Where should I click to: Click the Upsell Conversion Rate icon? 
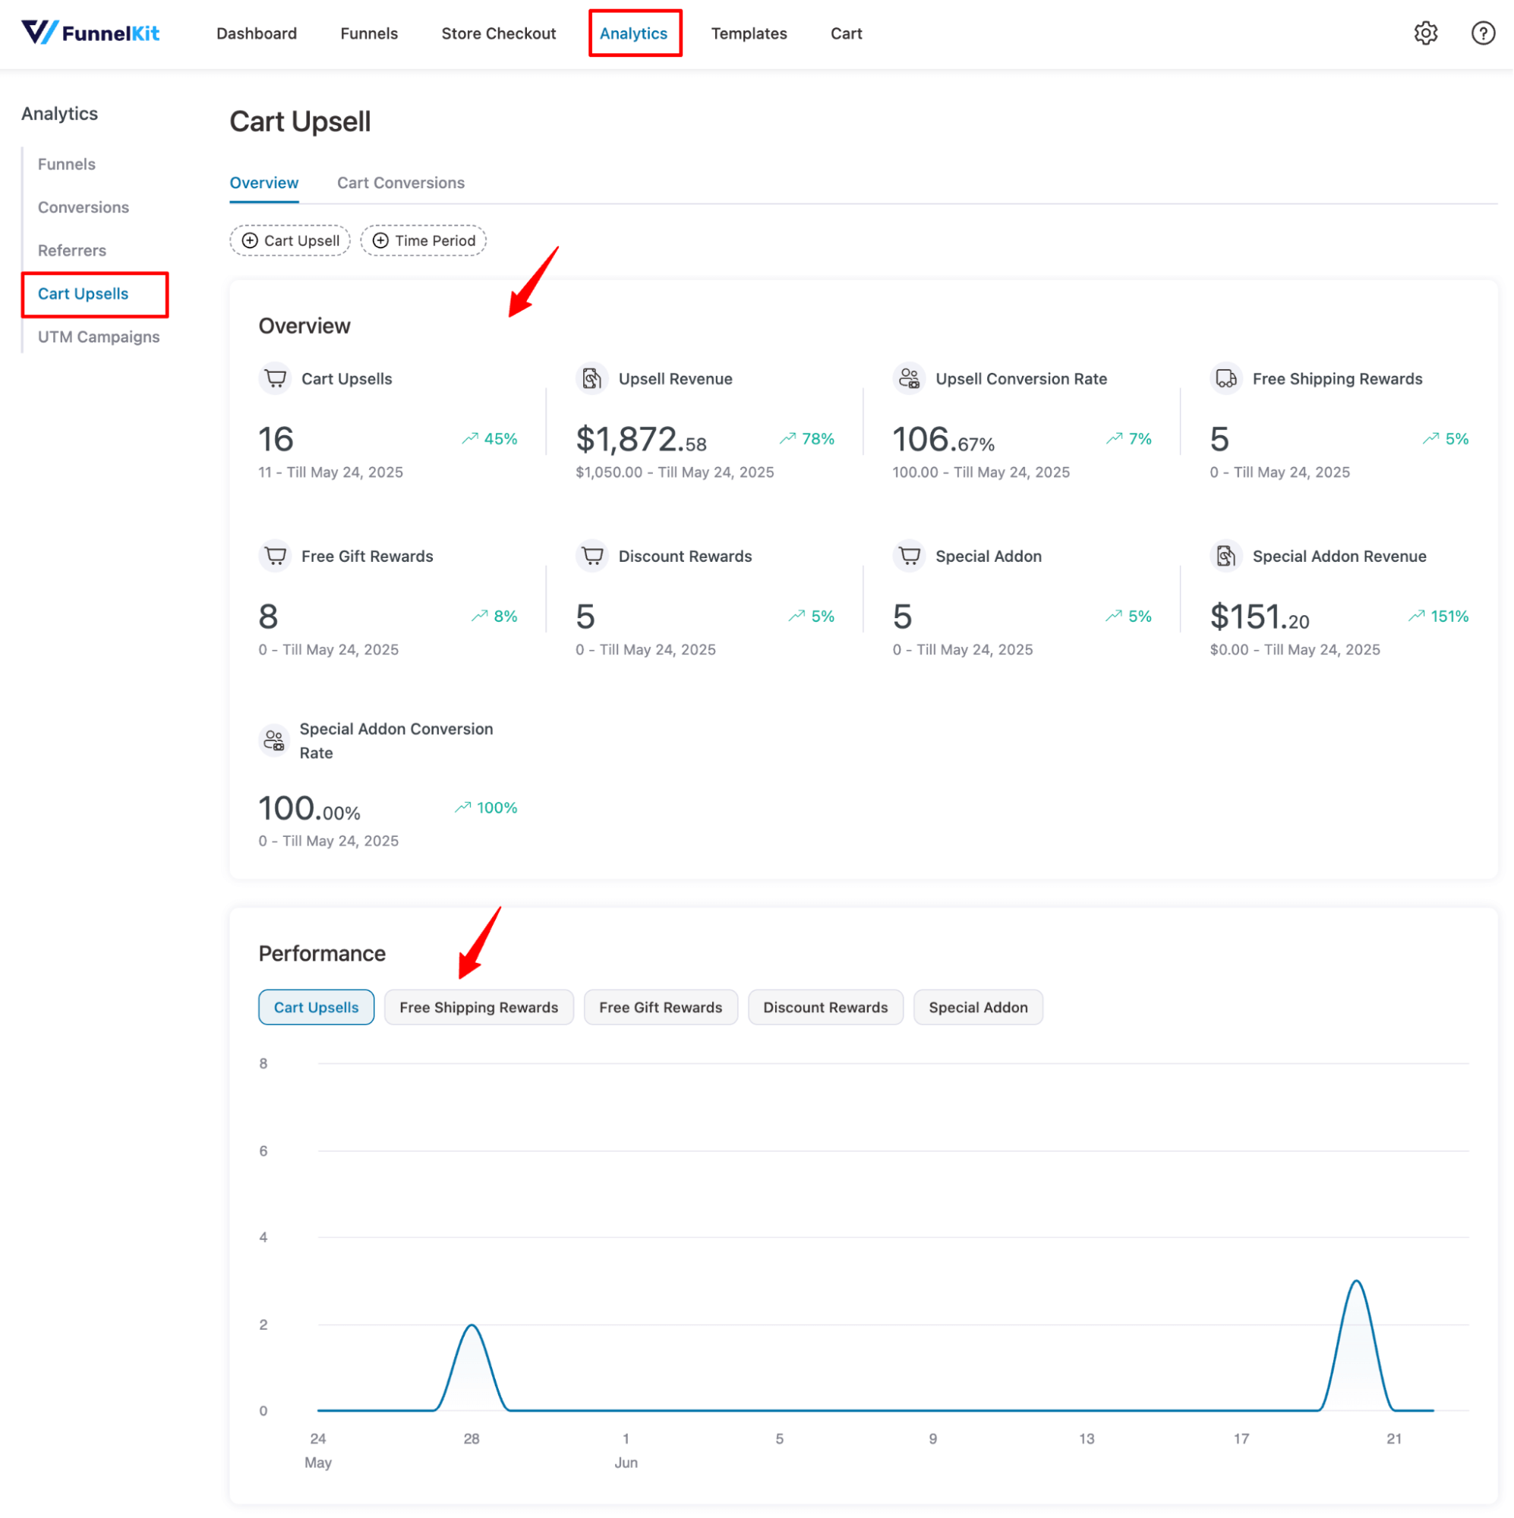click(x=909, y=379)
